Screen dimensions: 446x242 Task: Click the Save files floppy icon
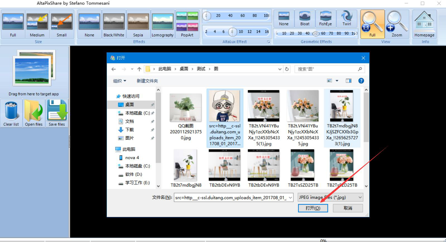pyautogui.click(x=57, y=113)
